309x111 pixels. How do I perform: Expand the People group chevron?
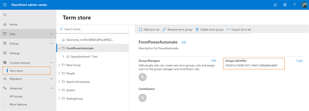(x=59, y=73)
